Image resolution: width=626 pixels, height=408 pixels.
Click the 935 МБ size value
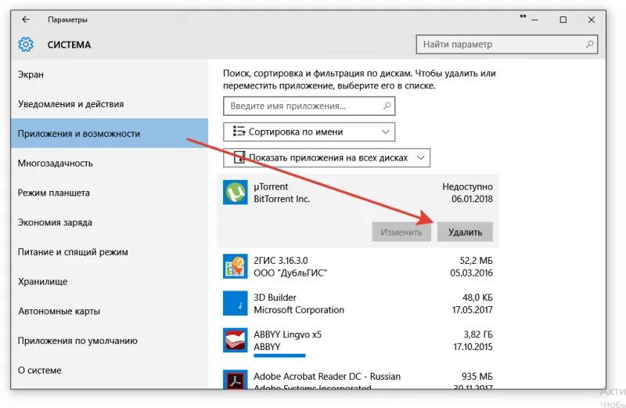coord(477,376)
